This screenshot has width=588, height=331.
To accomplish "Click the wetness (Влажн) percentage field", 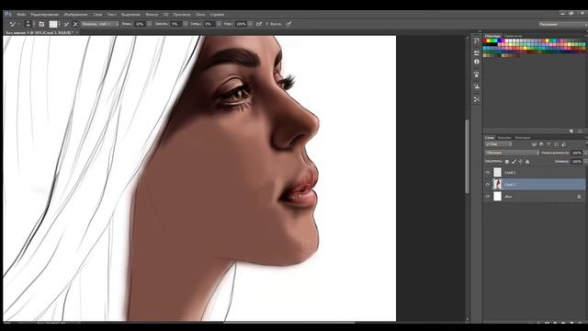I will [x=141, y=24].
